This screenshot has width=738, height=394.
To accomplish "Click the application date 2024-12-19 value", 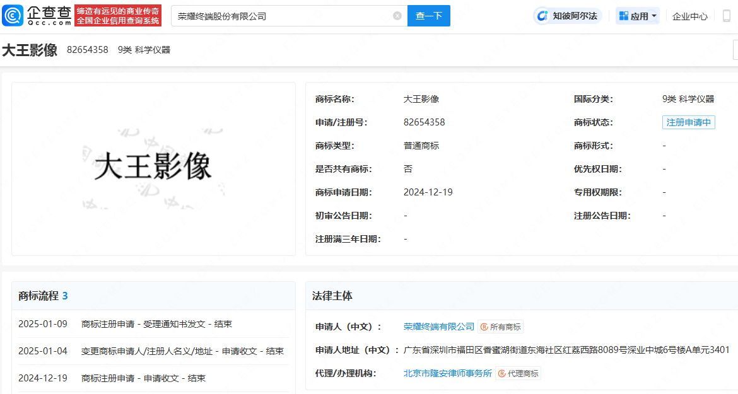I will point(428,192).
